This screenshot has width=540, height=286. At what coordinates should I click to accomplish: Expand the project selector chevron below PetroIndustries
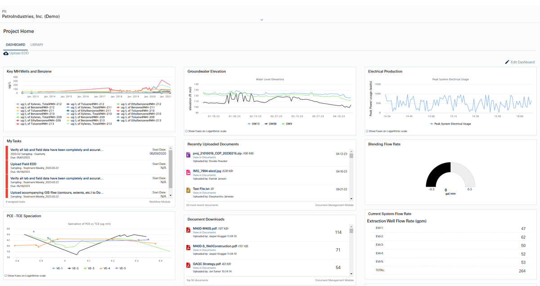(x=261, y=20)
